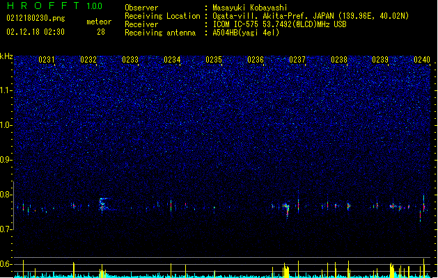Click the 0236 time marker

[256, 60]
